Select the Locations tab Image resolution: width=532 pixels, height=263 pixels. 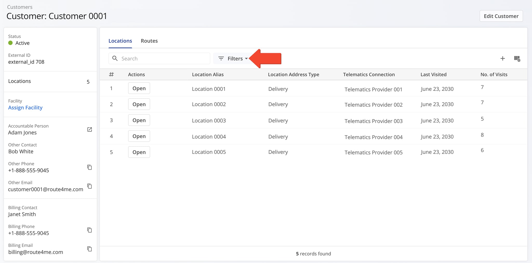tap(120, 41)
